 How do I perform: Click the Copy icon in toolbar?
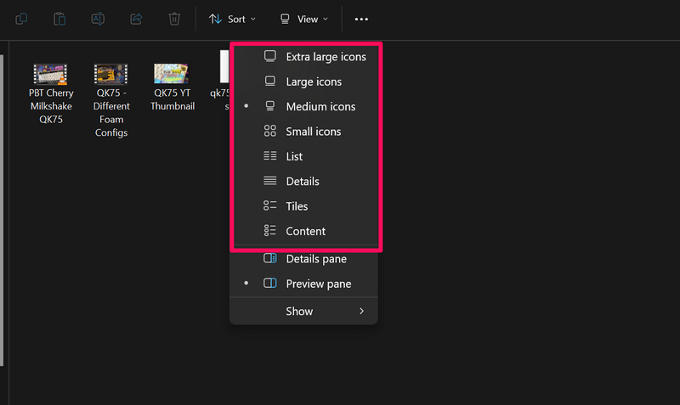[x=21, y=19]
